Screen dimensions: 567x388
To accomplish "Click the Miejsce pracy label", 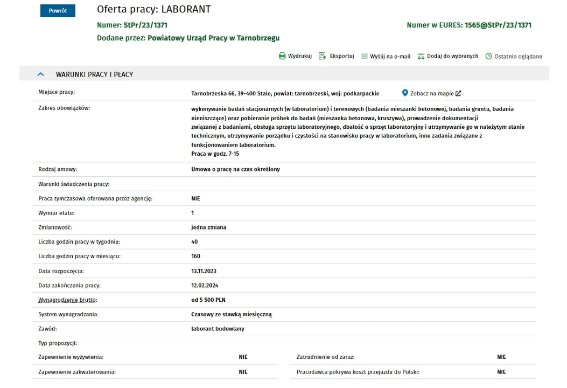I will [x=57, y=92].
